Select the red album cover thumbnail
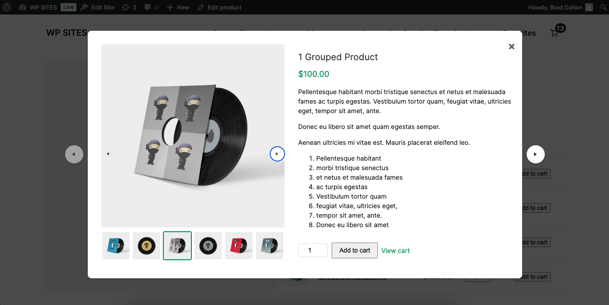 239,246
